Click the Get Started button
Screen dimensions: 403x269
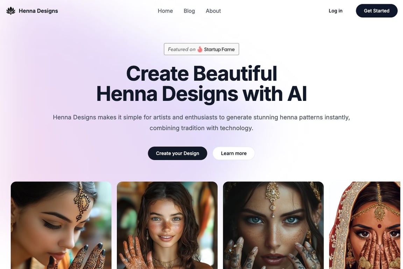click(376, 11)
